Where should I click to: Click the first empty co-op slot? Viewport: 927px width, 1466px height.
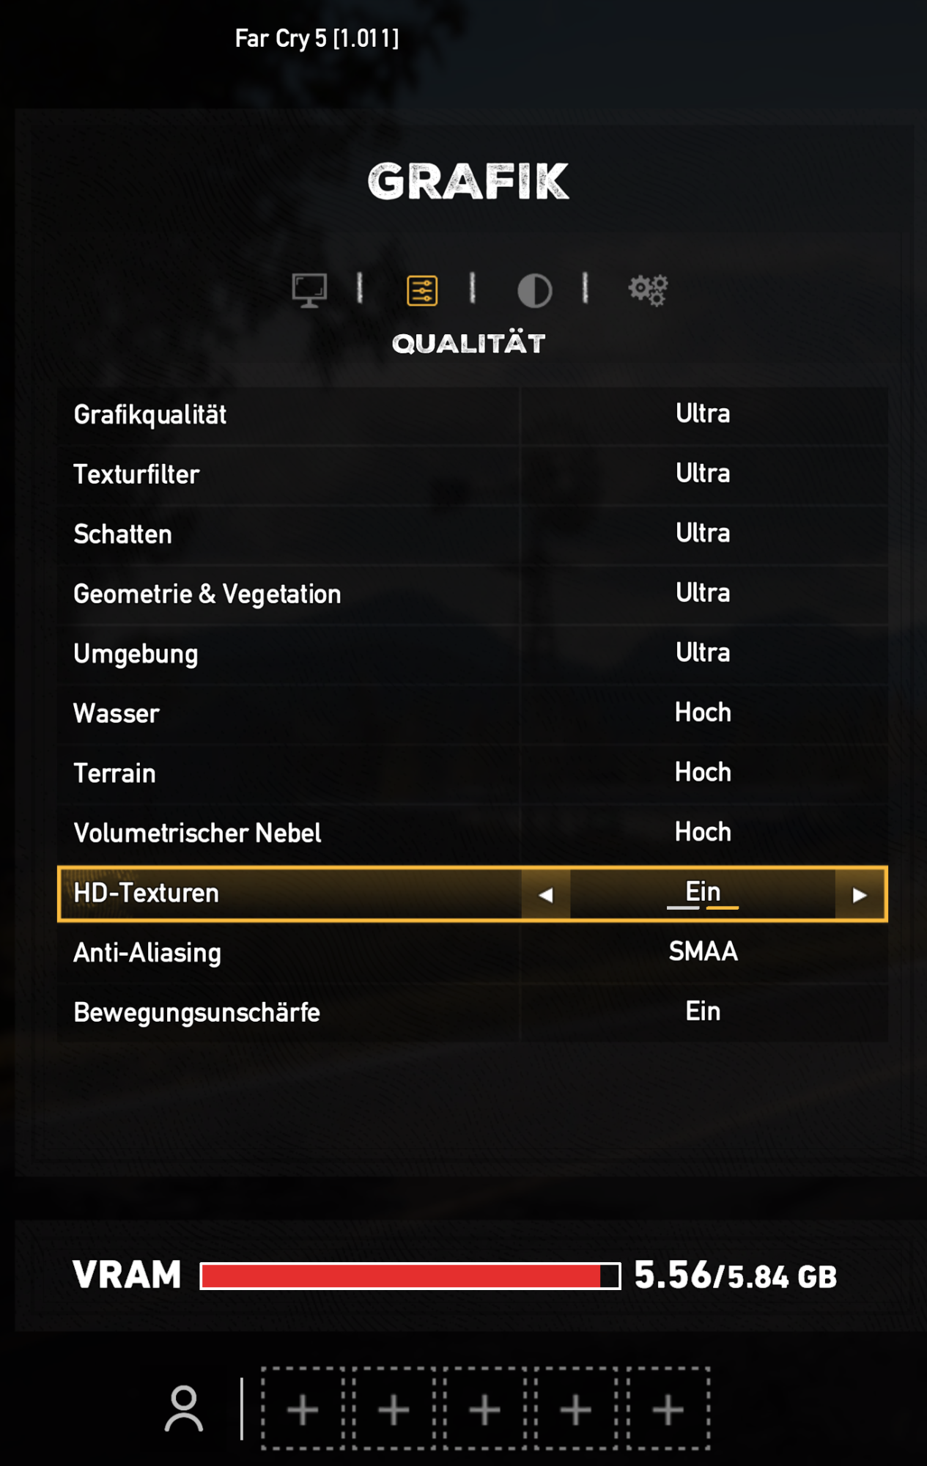pyautogui.click(x=303, y=1409)
